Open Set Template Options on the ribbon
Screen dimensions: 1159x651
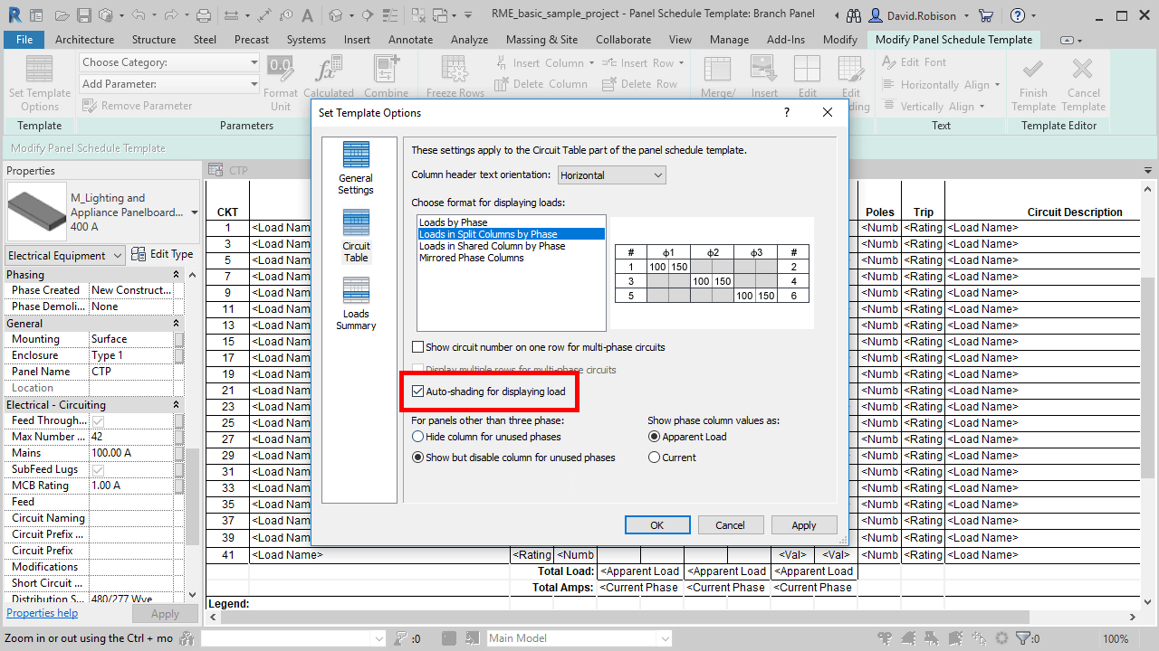(x=38, y=81)
